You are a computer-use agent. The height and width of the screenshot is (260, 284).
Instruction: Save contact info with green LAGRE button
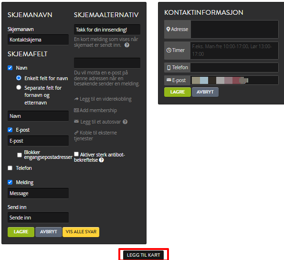point(177,92)
